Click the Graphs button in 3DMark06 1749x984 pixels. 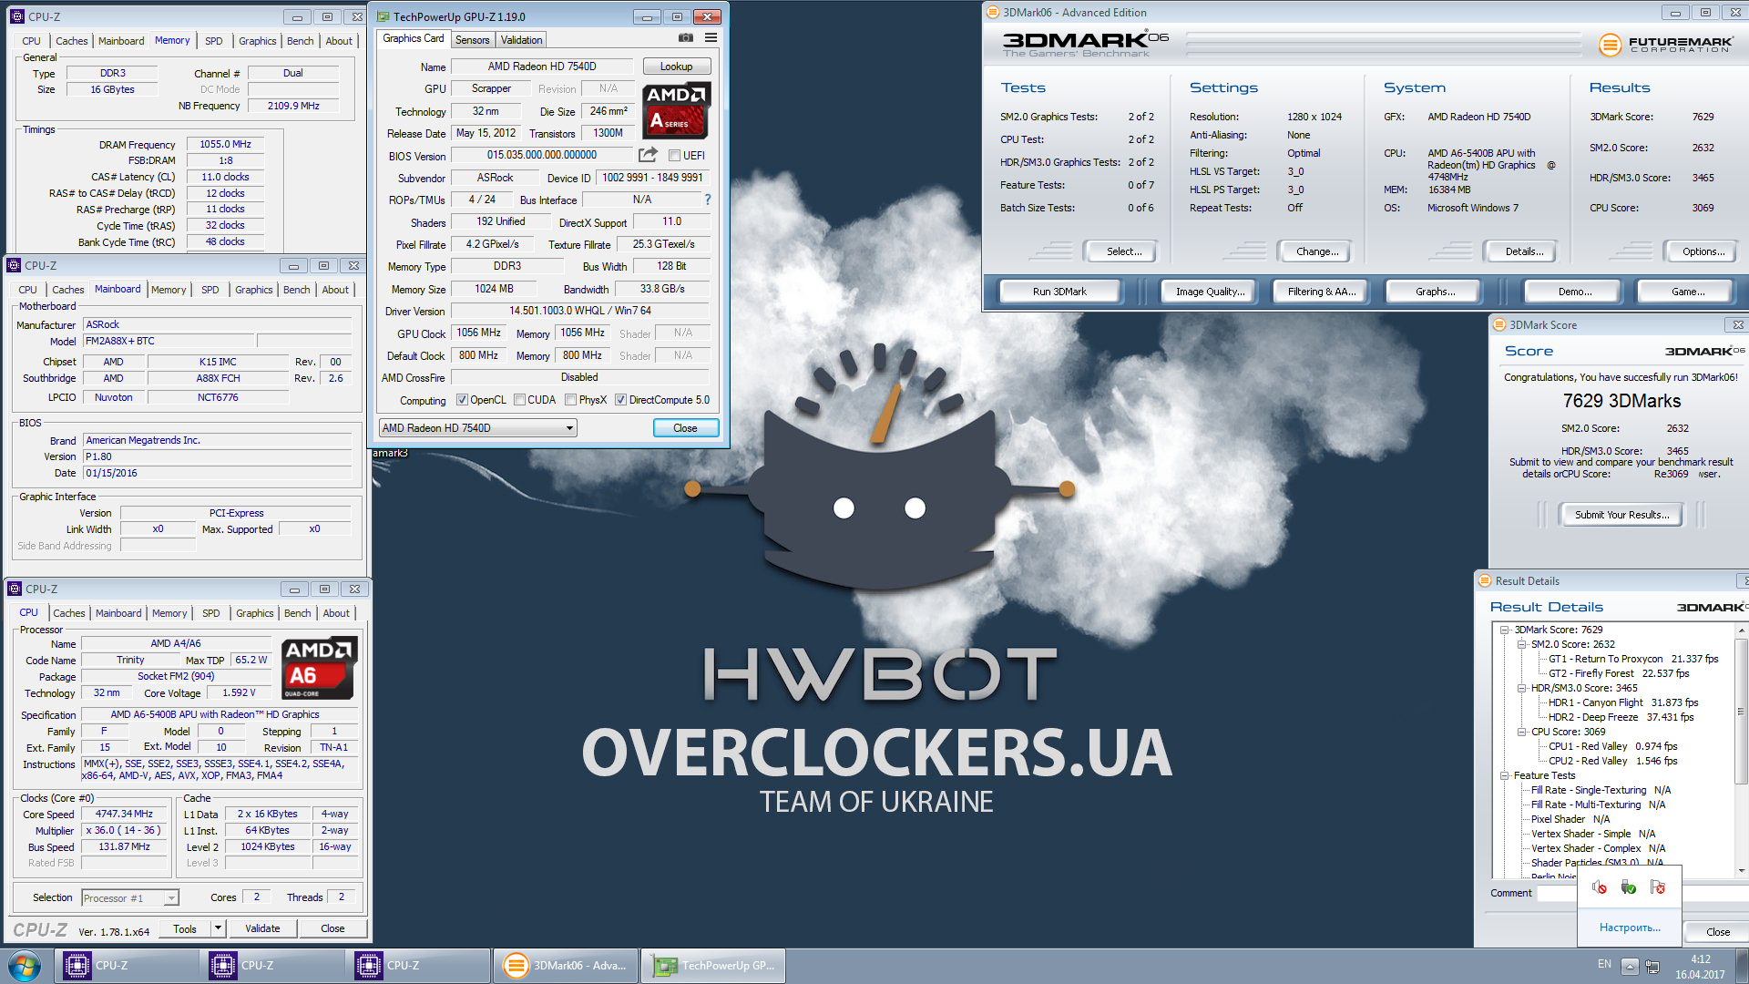coord(1435,292)
